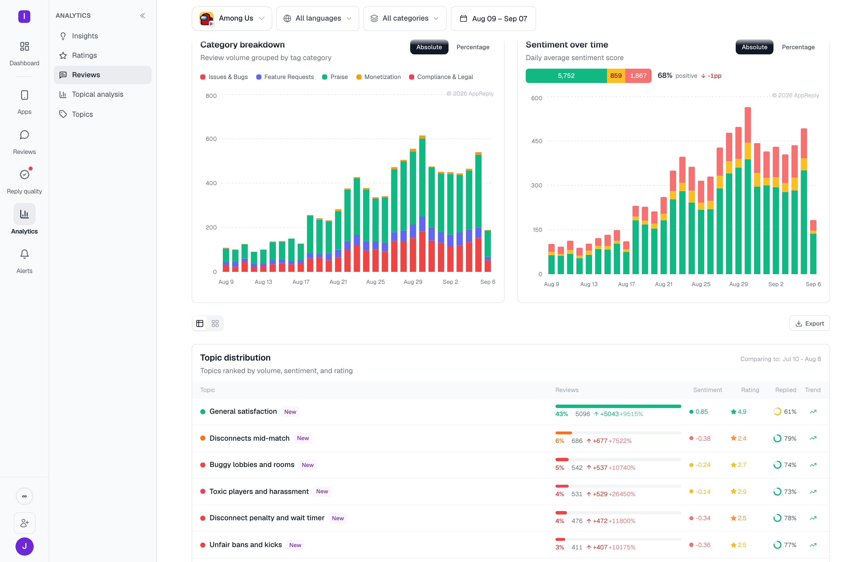The width and height of the screenshot is (865, 562).
Task: Open the Among Us app dropdown
Action: pos(232,19)
